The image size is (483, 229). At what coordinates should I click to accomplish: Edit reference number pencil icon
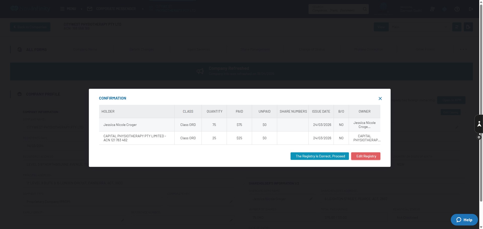231,220
